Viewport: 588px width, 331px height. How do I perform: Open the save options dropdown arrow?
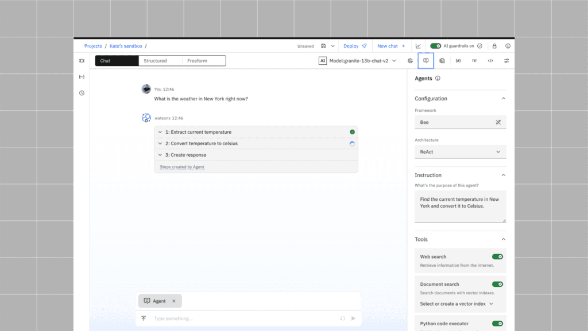[x=332, y=46]
